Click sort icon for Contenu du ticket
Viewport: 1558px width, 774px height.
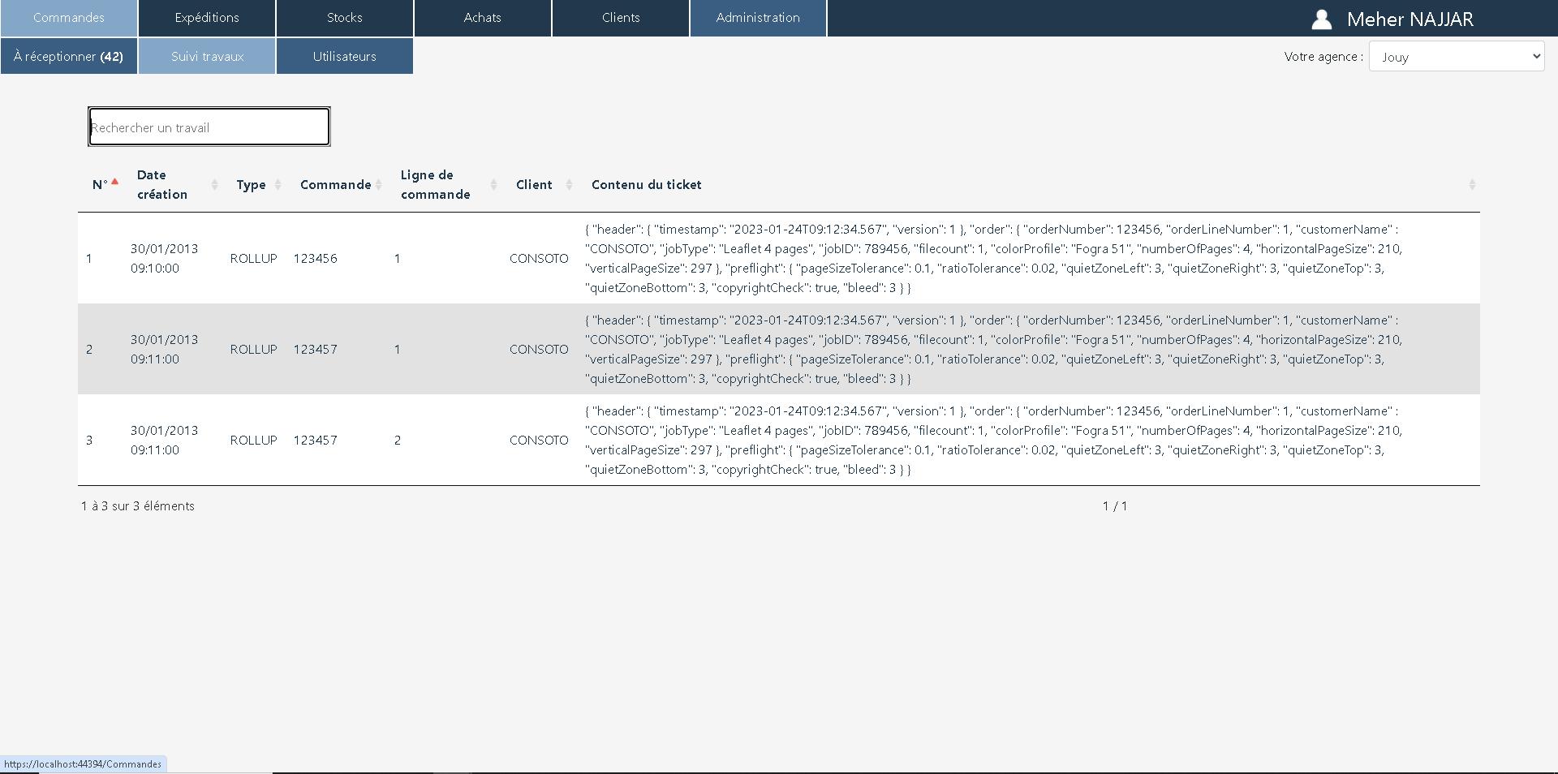[1471, 185]
